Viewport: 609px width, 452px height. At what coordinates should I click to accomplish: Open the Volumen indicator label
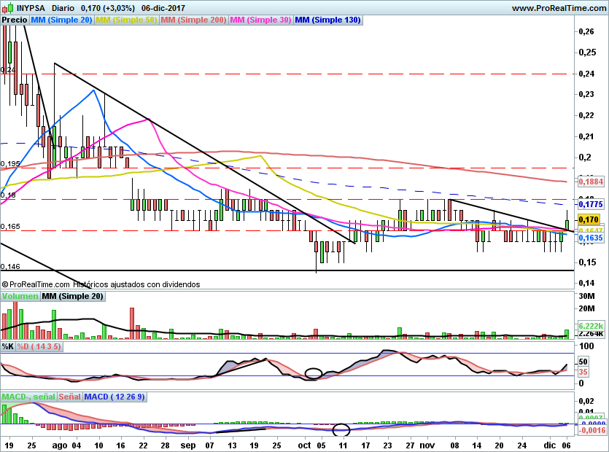pyautogui.click(x=20, y=296)
